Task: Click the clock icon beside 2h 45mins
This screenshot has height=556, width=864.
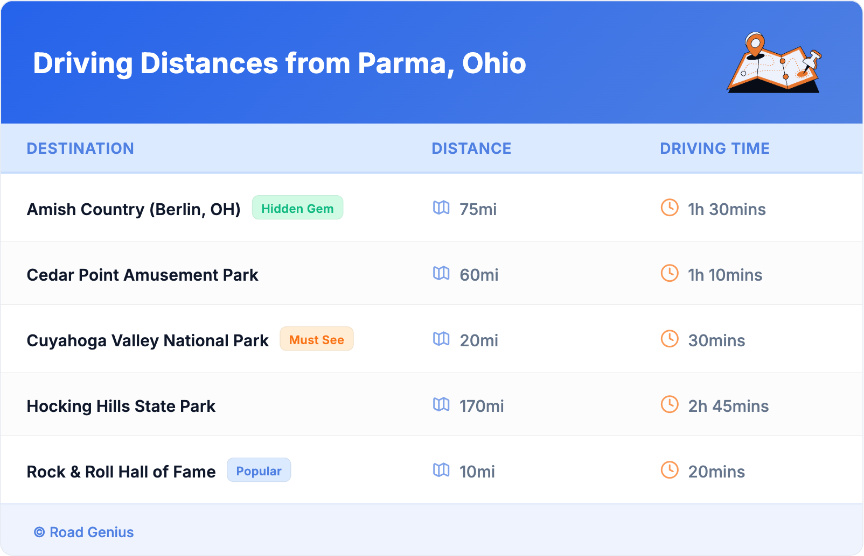Action: (x=670, y=404)
